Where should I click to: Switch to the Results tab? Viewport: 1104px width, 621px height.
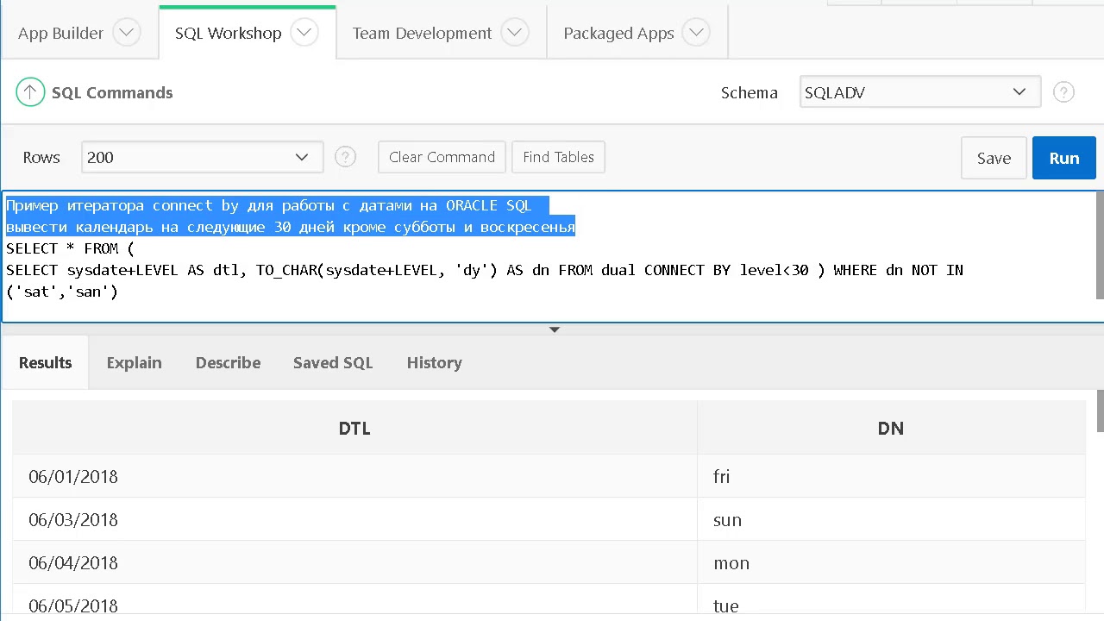click(45, 363)
